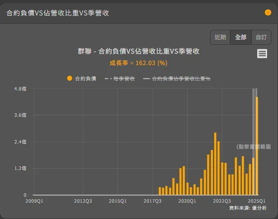Click the tallest 2025Q1 bar
Viewport: 278px width, 219px height.
(x=257, y=146)
